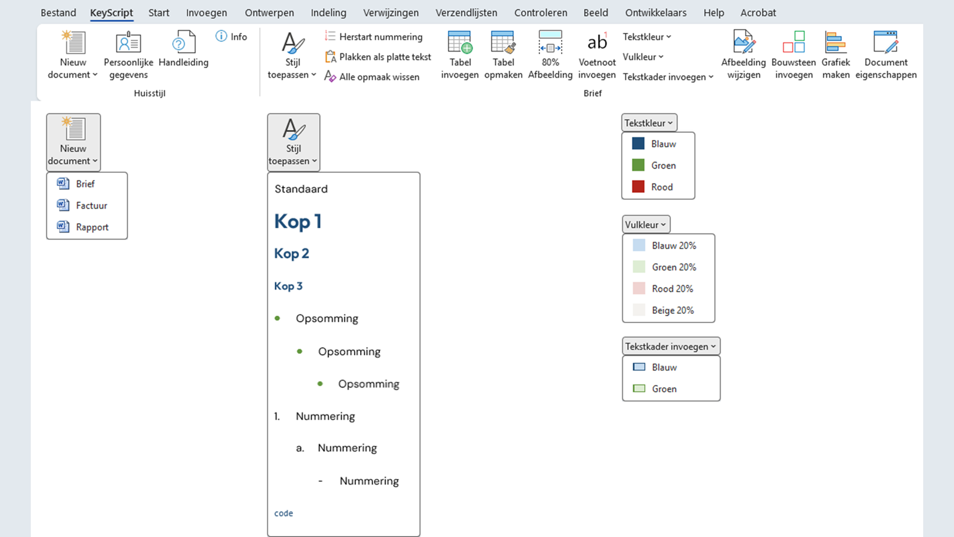Click the Afbeelding wijzigen icon

click(x=744, y=42)
